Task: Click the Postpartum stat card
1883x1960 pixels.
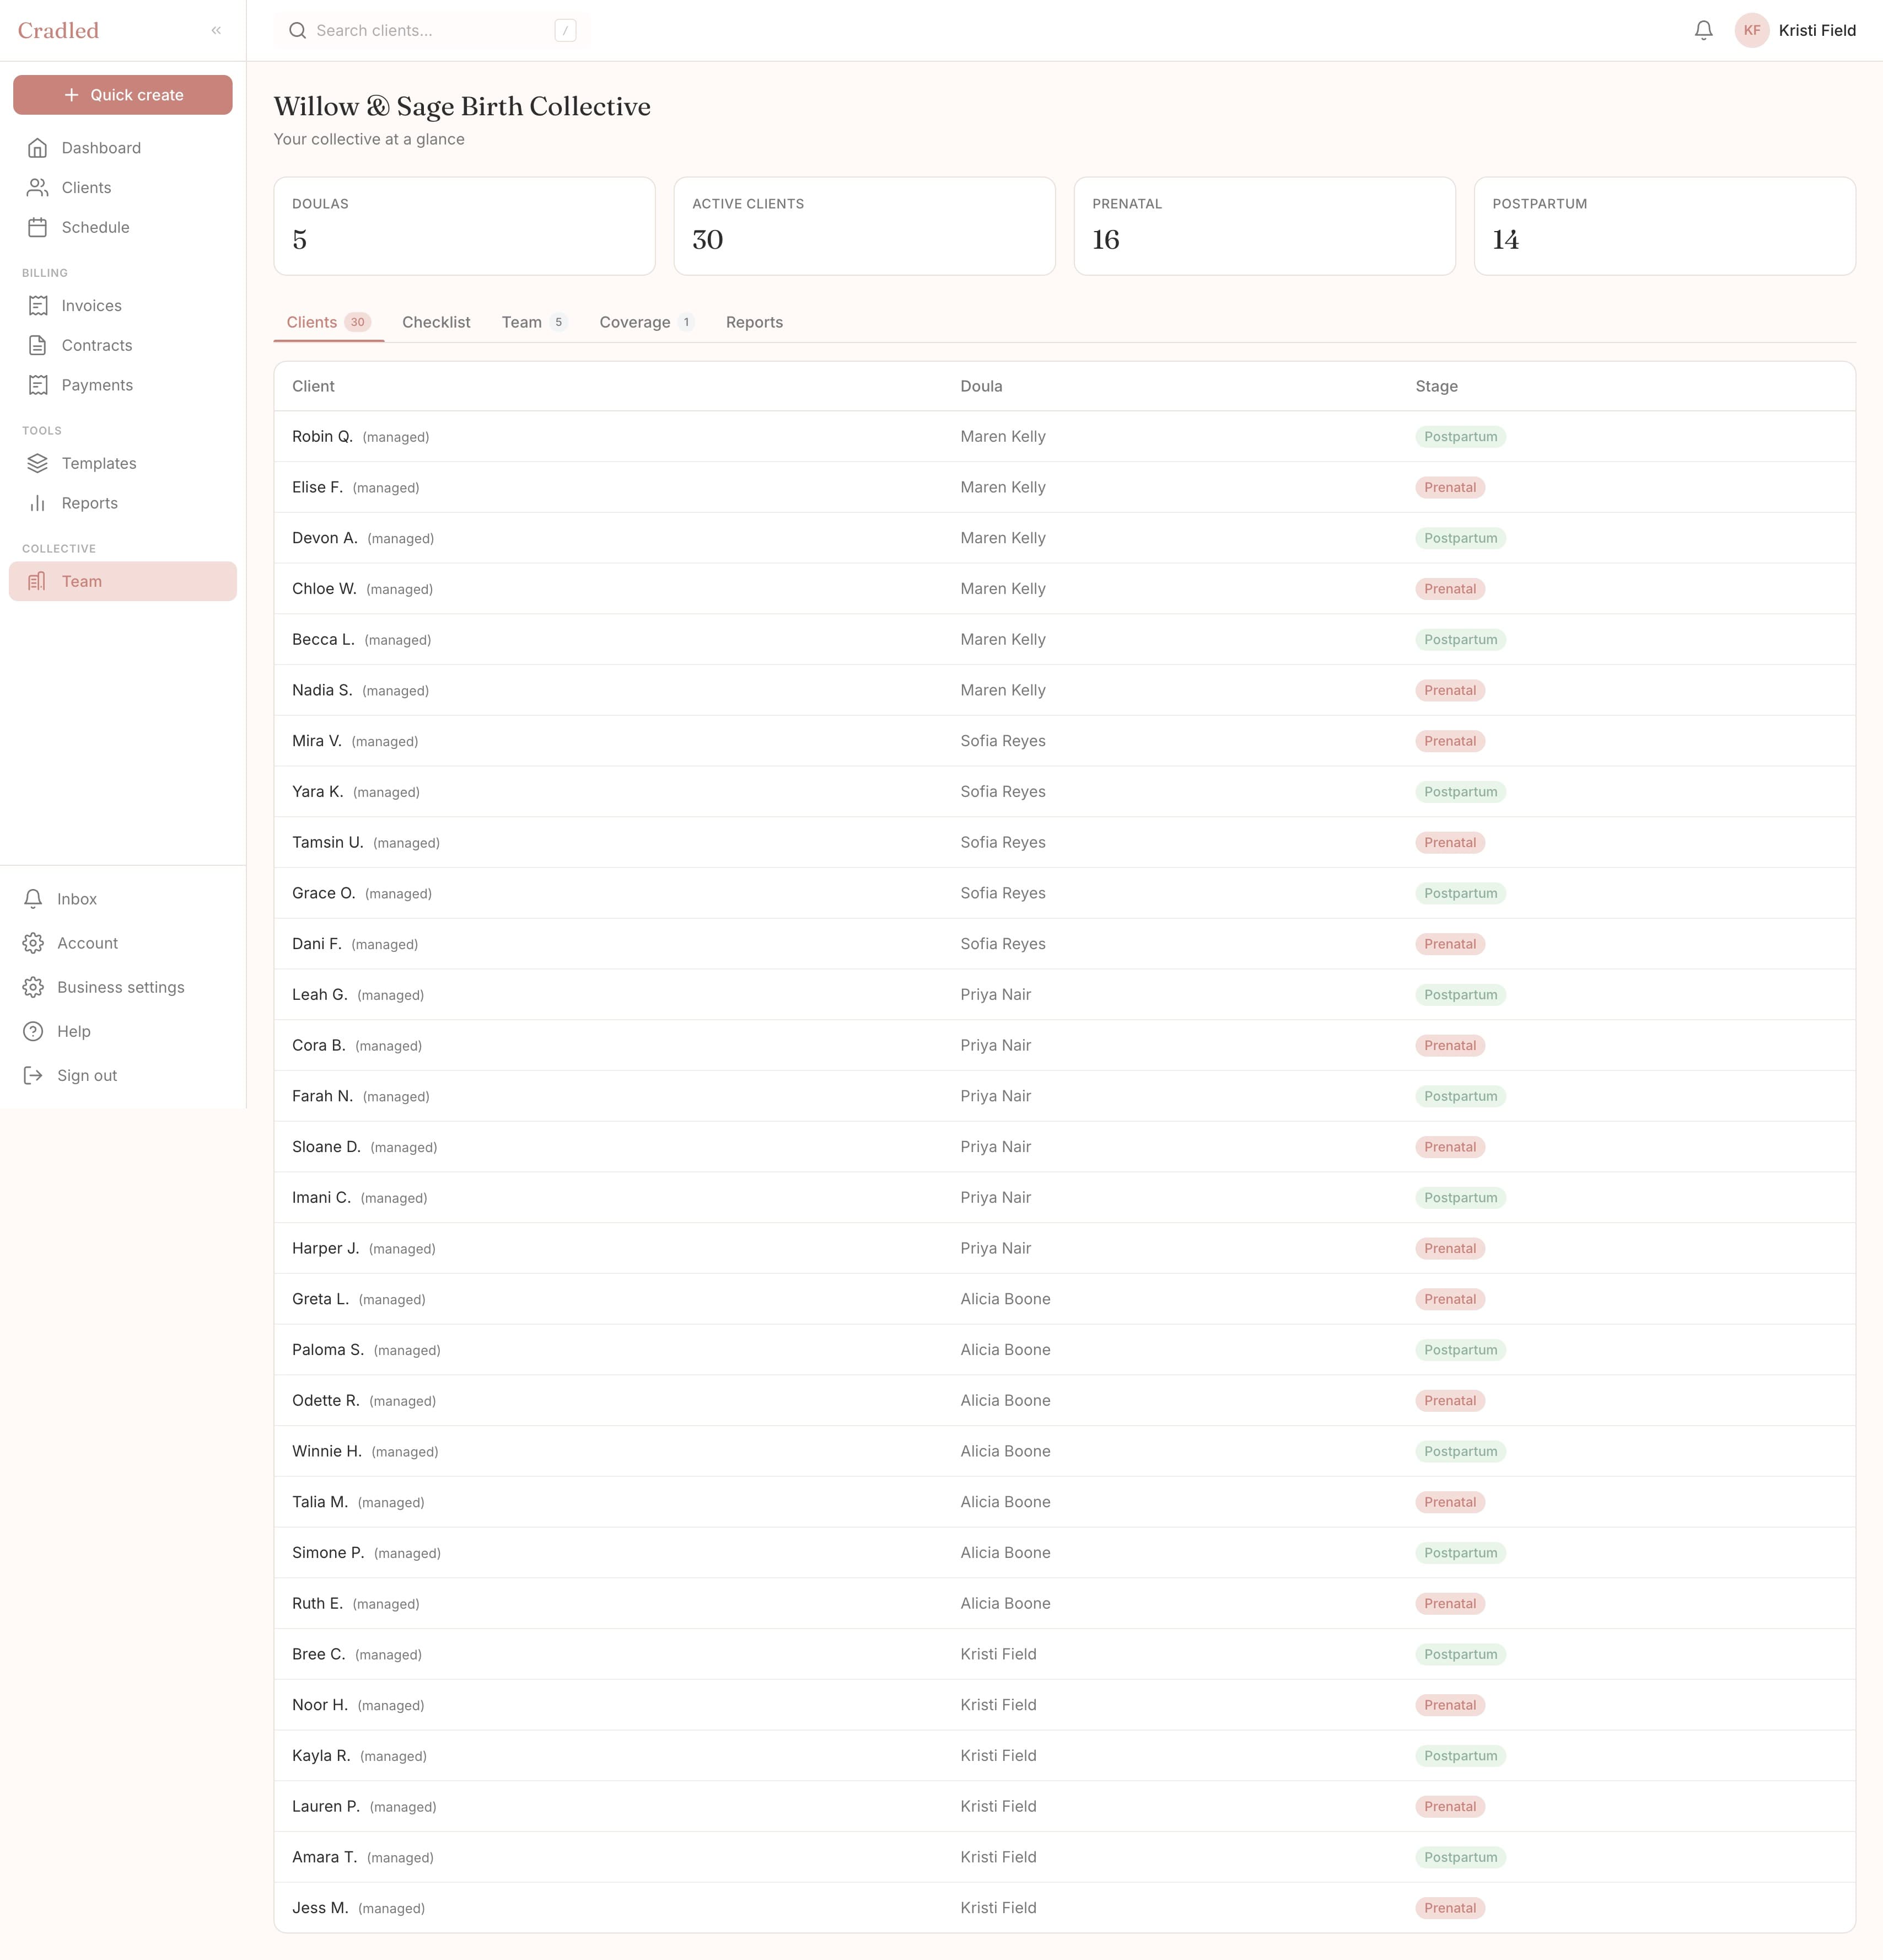Action: click(x=1665, y=226)
